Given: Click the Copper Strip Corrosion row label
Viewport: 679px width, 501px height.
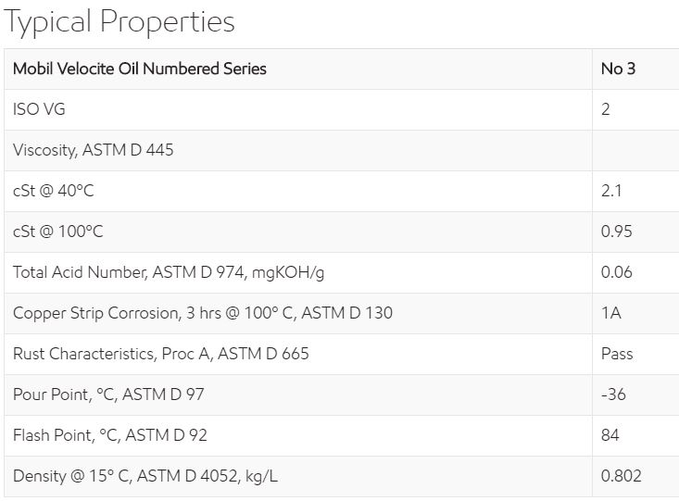Looking at the screenshot, I should click(202, 313).
